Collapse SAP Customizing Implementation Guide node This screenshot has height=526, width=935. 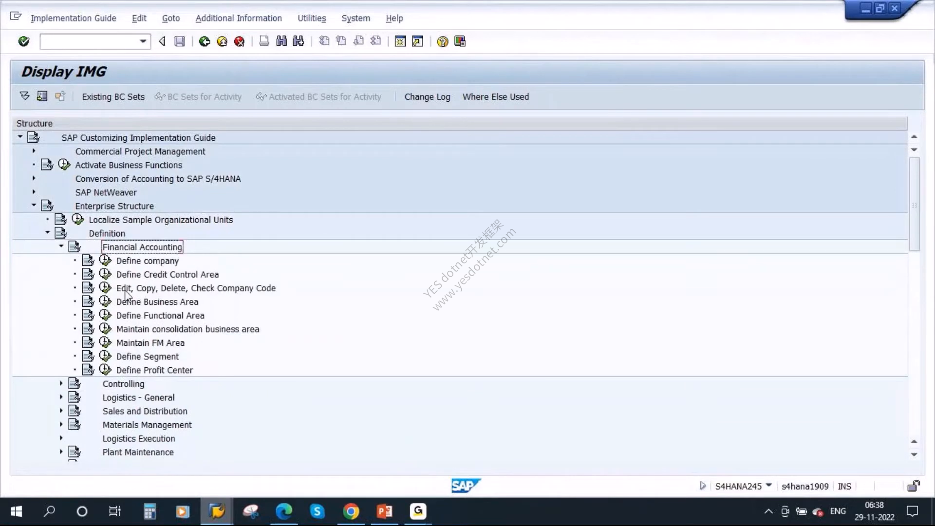pos(20,137)
